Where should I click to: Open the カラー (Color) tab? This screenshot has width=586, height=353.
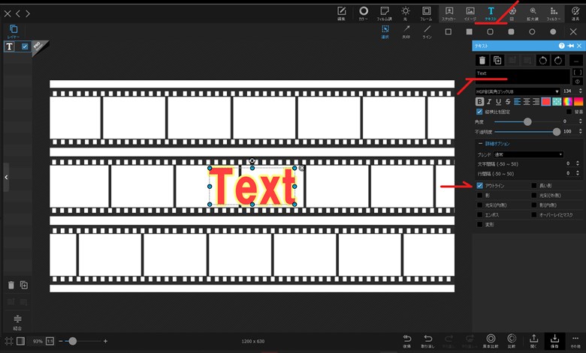364,13
